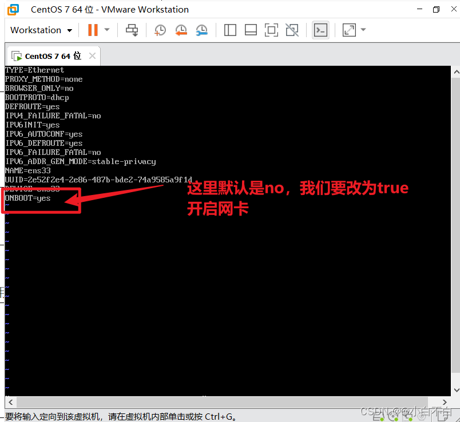Revert the VM to its previous snapshot
This screenshot has width=460, height=422.
click(181, 30)
